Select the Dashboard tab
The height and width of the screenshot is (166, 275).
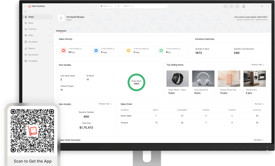tap(61, 31)
